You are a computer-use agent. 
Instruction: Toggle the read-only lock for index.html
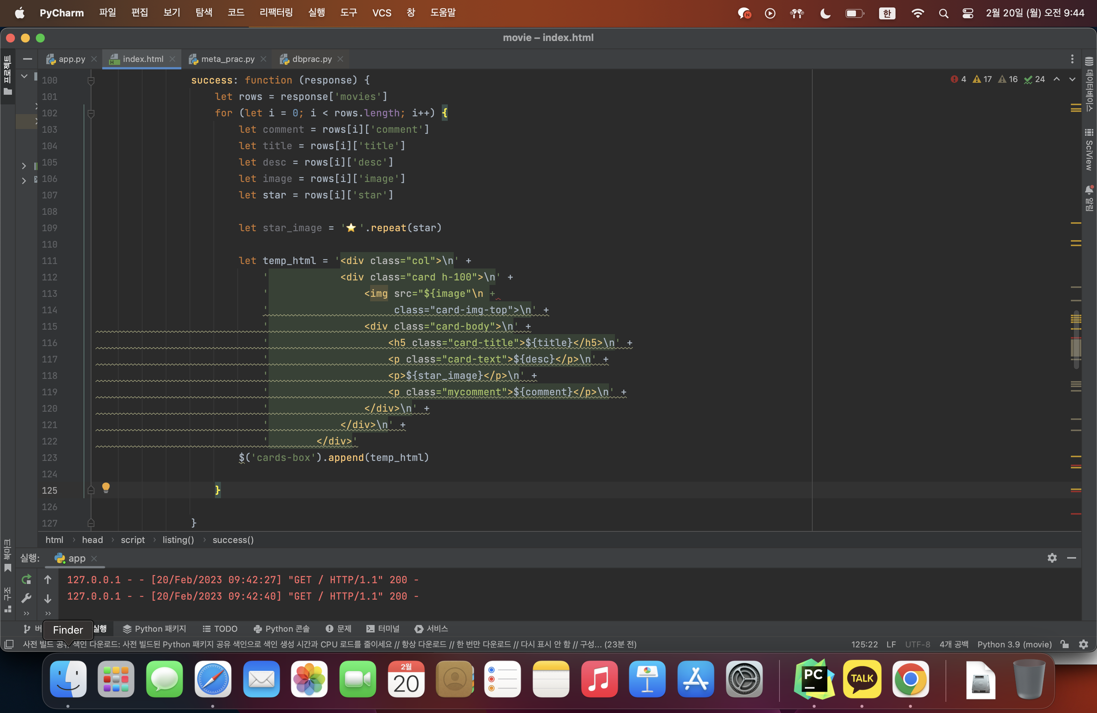coord(1065,644)
